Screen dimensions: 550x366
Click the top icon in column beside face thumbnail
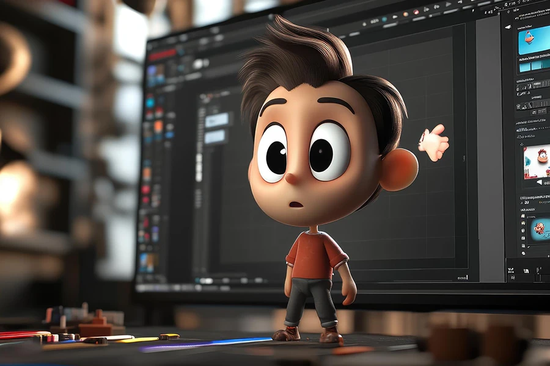click(522, 215)
